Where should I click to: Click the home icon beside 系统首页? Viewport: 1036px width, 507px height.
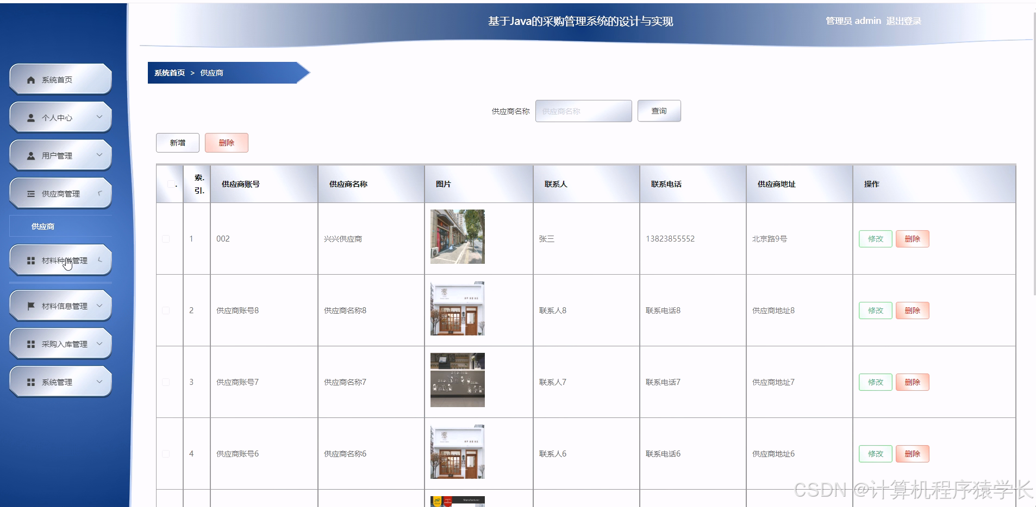point(31,79)
